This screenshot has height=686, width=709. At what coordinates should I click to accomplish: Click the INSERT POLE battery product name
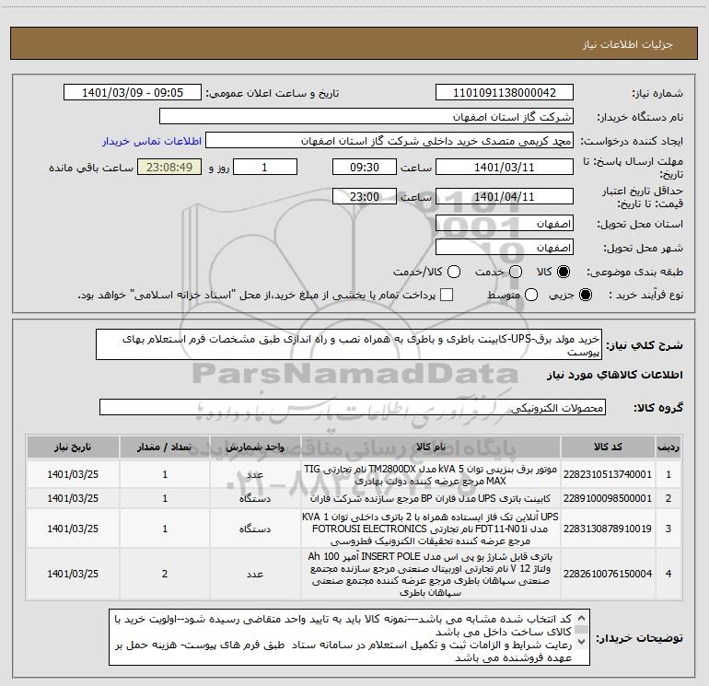point(431,574)
